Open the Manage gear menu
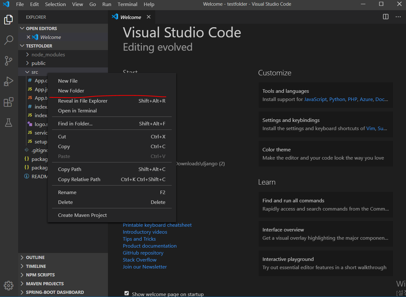Image resolution: width=406 pixels, height=297 pixels. [x=9, y=286]
